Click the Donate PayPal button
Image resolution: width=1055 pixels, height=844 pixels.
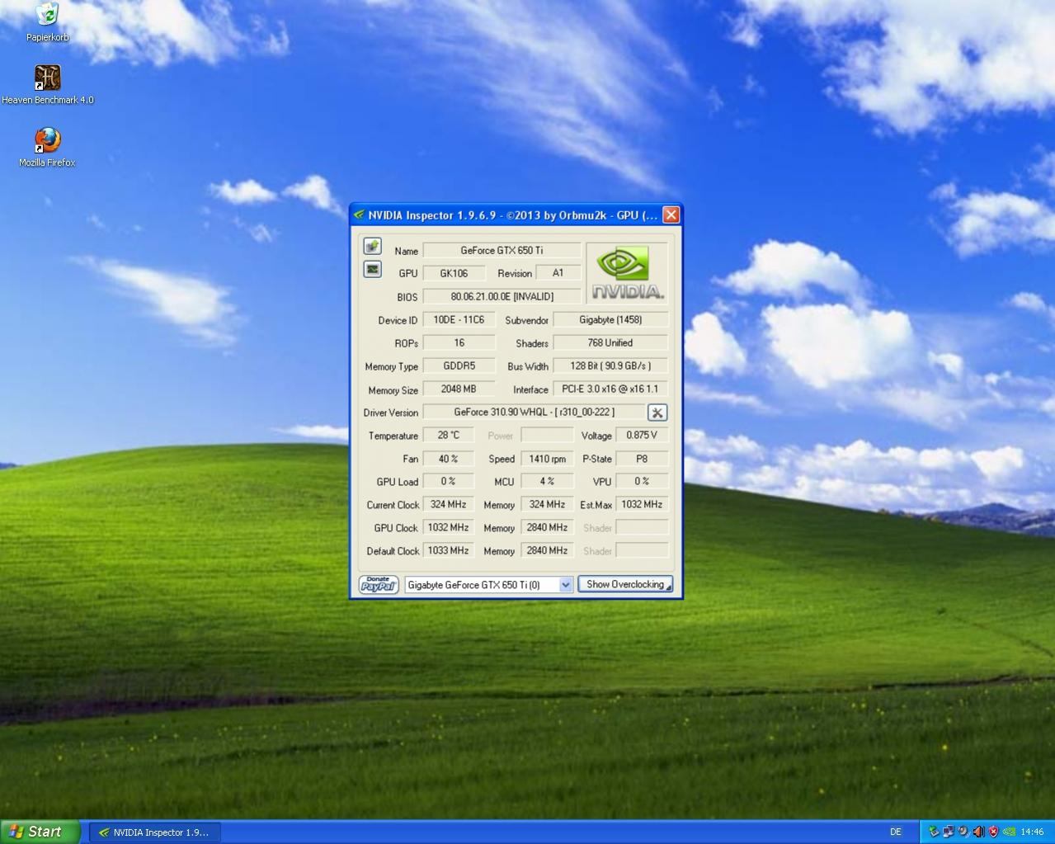click(379, 584)
